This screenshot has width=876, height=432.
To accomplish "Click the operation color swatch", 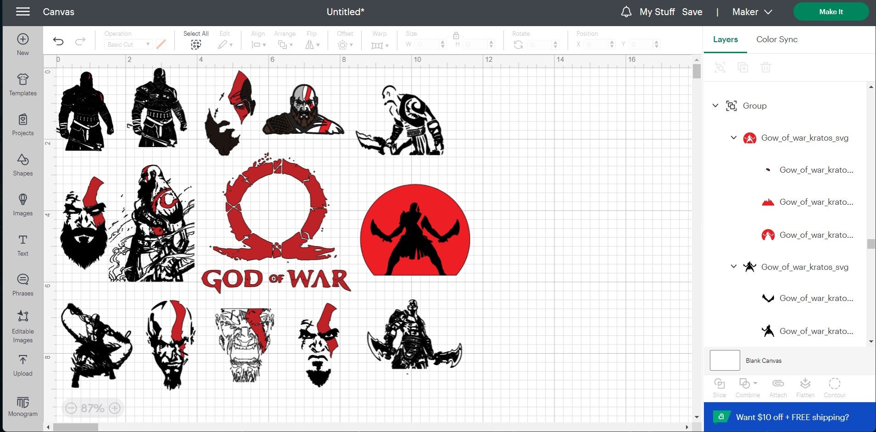I will click(x=161, y=44).
